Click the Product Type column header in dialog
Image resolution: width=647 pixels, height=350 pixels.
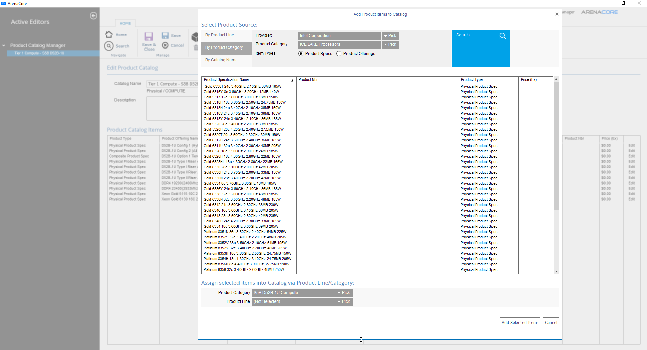click(488, 80)
